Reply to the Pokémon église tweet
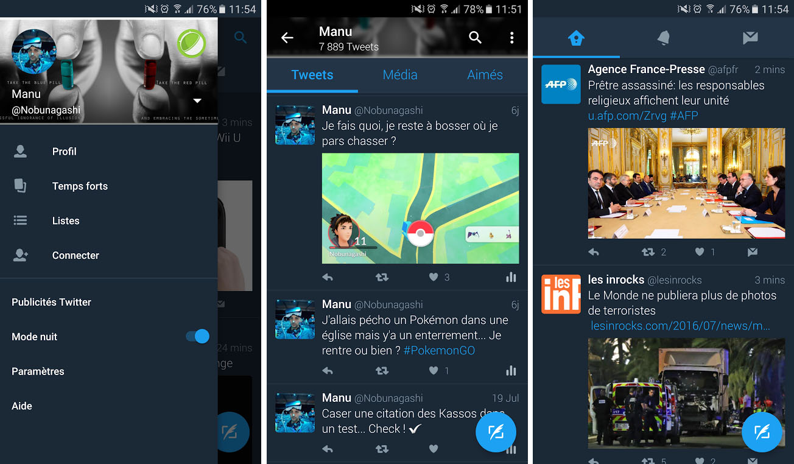 click(x=328, y=370)
